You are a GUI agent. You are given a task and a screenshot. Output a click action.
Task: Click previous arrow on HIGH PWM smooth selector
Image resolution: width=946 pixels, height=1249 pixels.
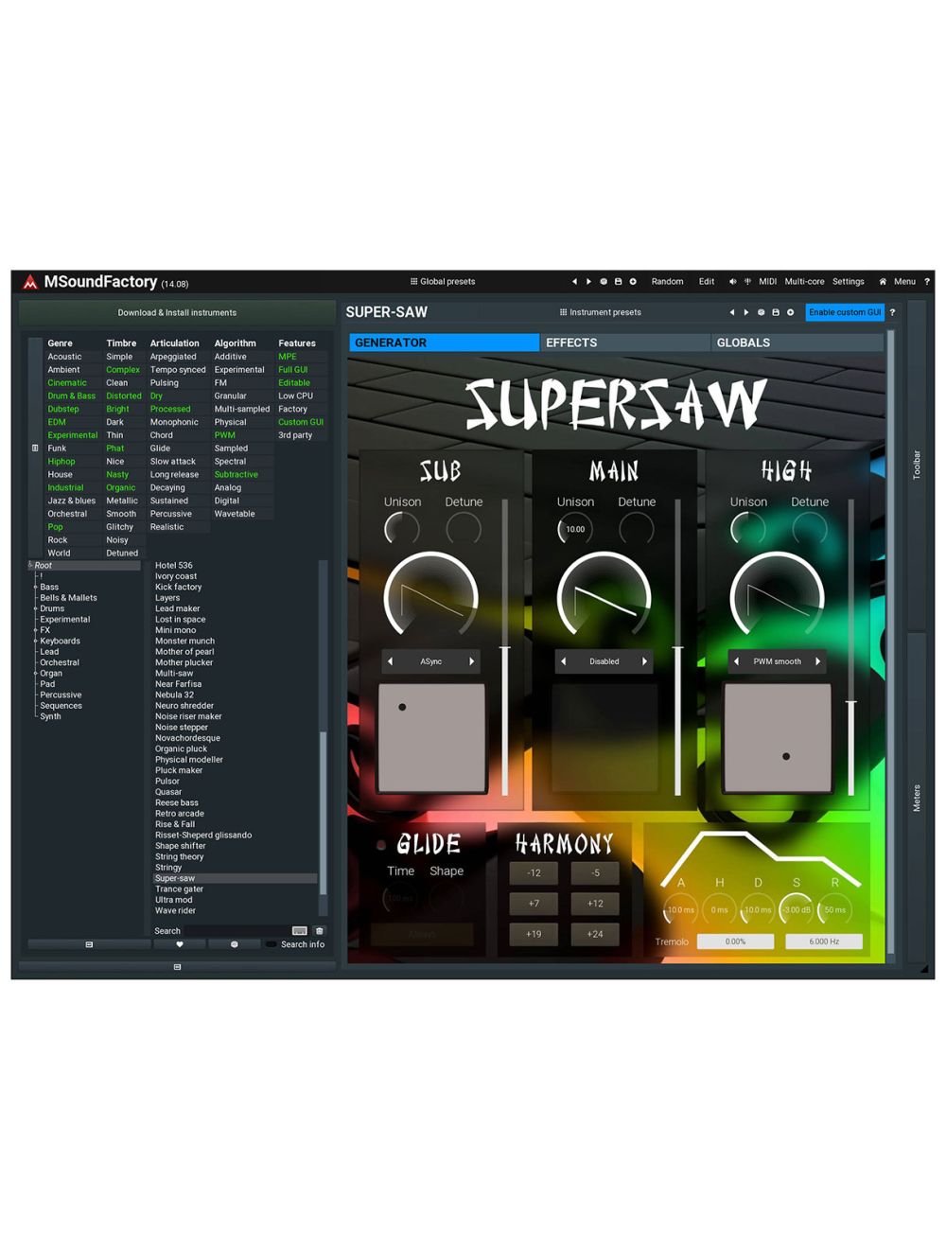[736, 661]
